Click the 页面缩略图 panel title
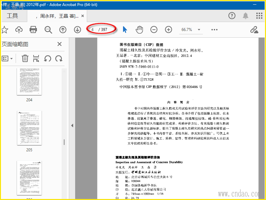Viewport: 266px width, 200px height. pyautogui.click(x=15, y=44)
